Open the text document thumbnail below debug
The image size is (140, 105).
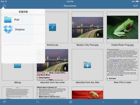pyautogui.click(x=17, y=93)
